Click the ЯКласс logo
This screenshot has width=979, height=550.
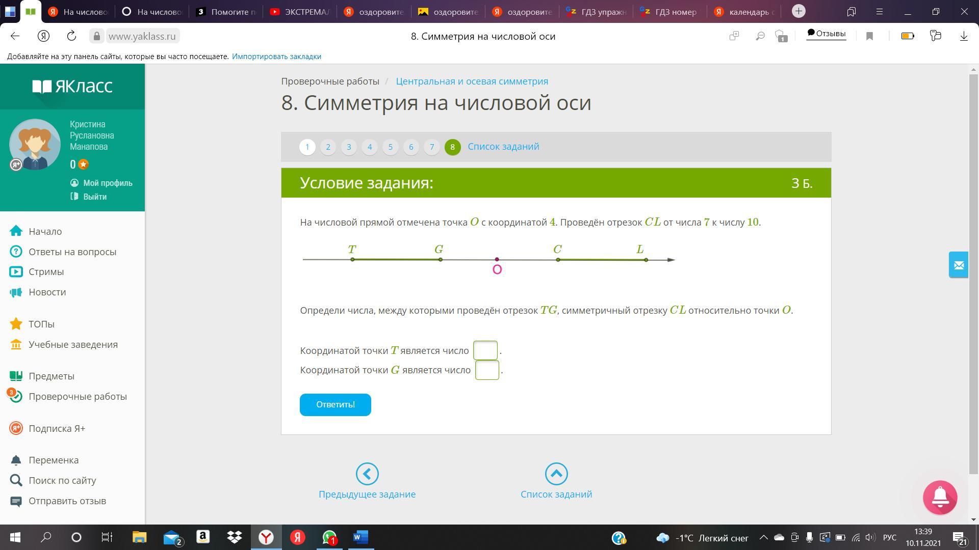point(72,87)
